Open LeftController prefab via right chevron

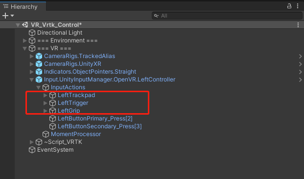pos(300,80)
